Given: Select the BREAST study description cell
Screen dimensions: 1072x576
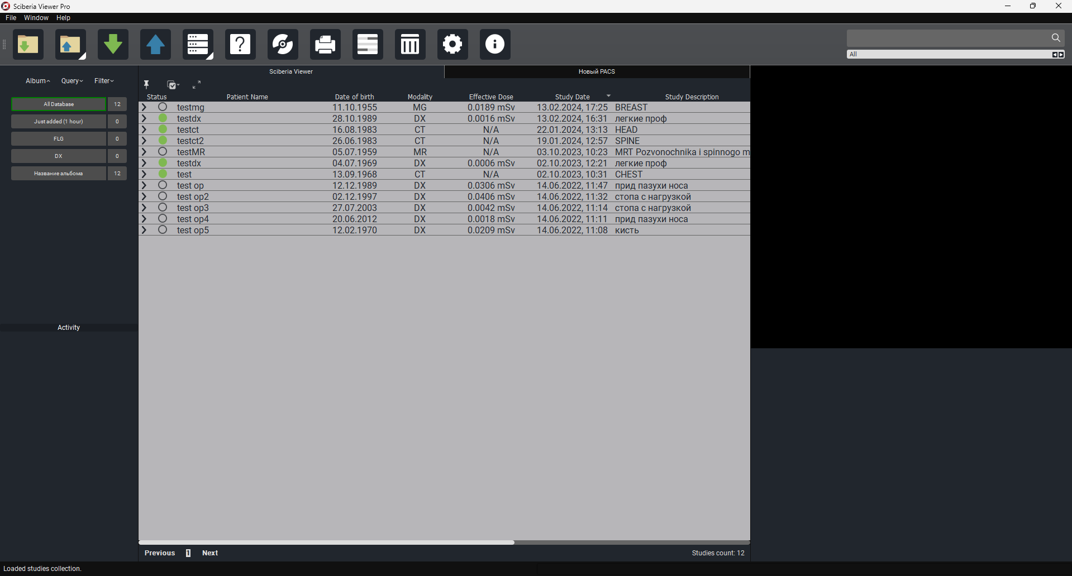Looking at the screenshot, I should 631,107.
